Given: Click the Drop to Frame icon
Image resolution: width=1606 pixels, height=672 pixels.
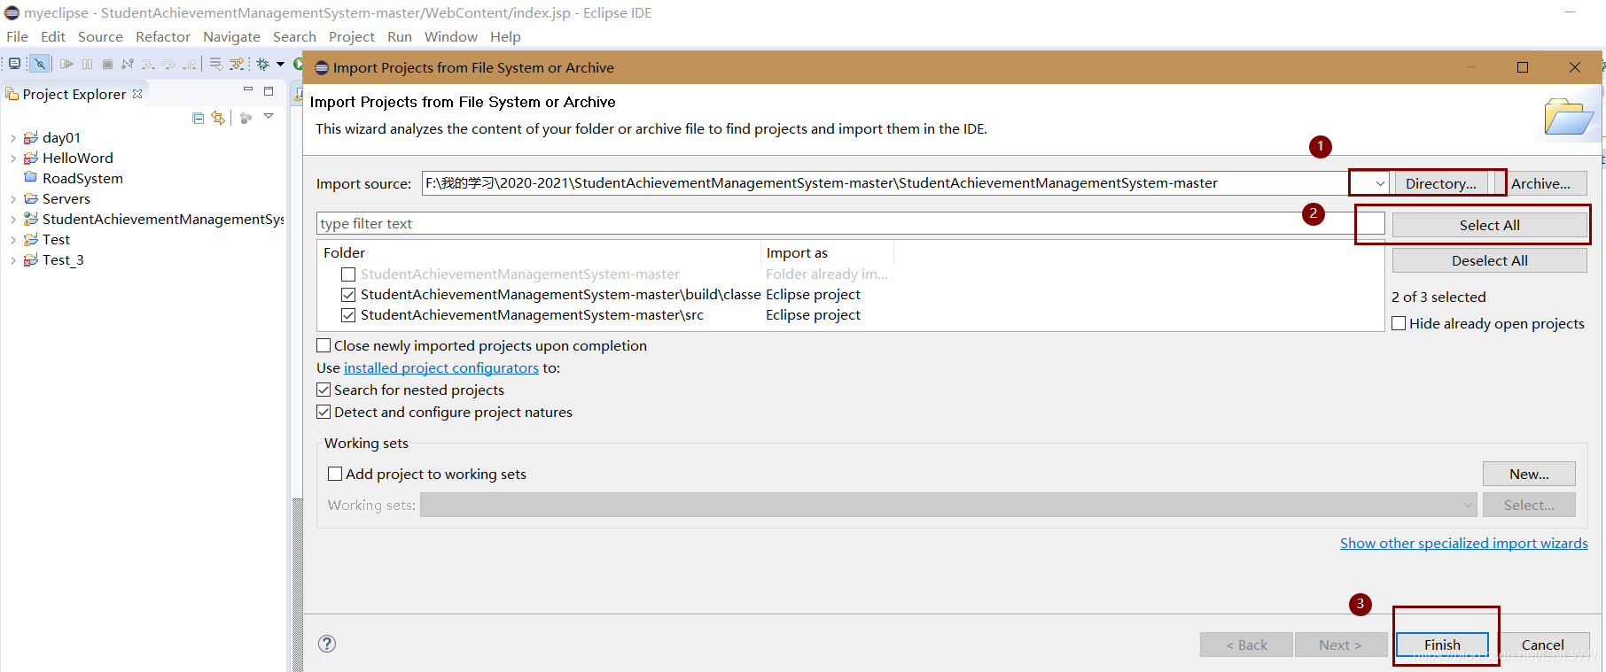Looking at the screenshot, I should (x=216, y=64).
